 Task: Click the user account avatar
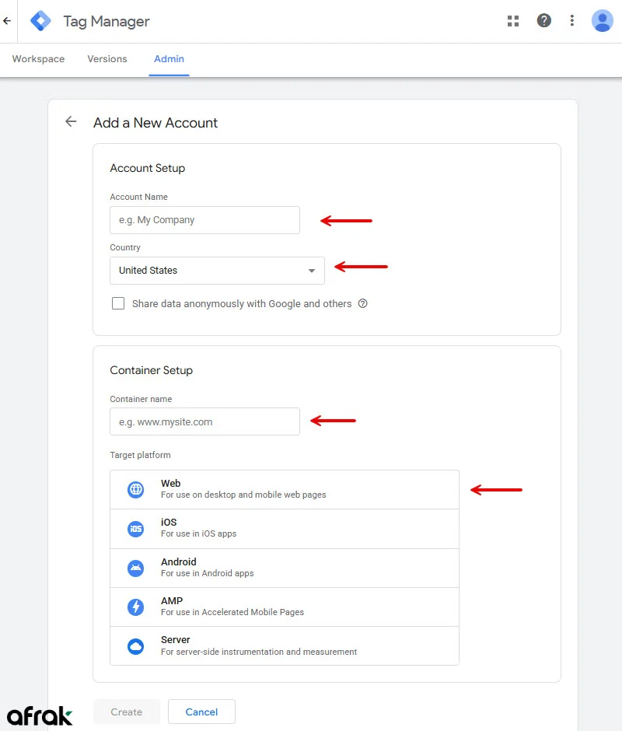(602, 21)
